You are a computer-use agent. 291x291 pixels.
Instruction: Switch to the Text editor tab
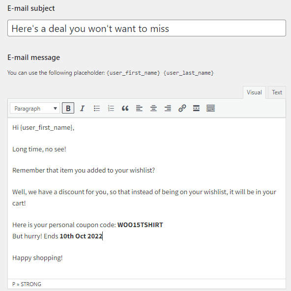pos(277,92)
